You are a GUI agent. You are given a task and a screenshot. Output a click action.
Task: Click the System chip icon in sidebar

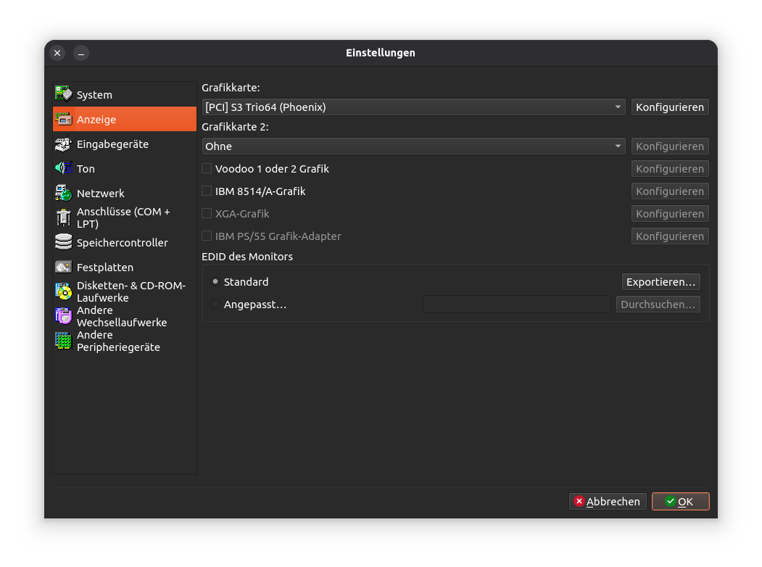tap(63, 94)
